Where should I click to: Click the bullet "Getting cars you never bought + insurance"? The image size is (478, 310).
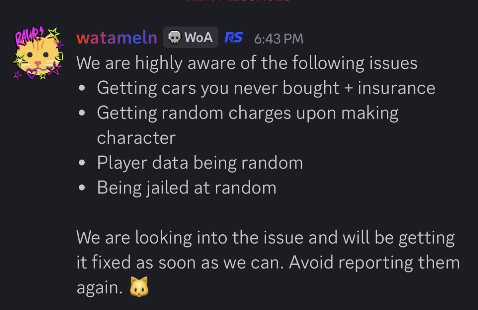tap(266, 88)
